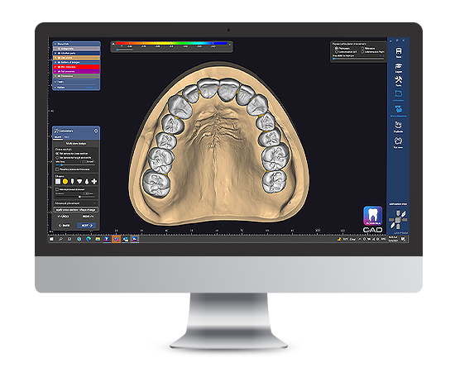Select the drop-shaped connector shape

(x=87, y=182)
